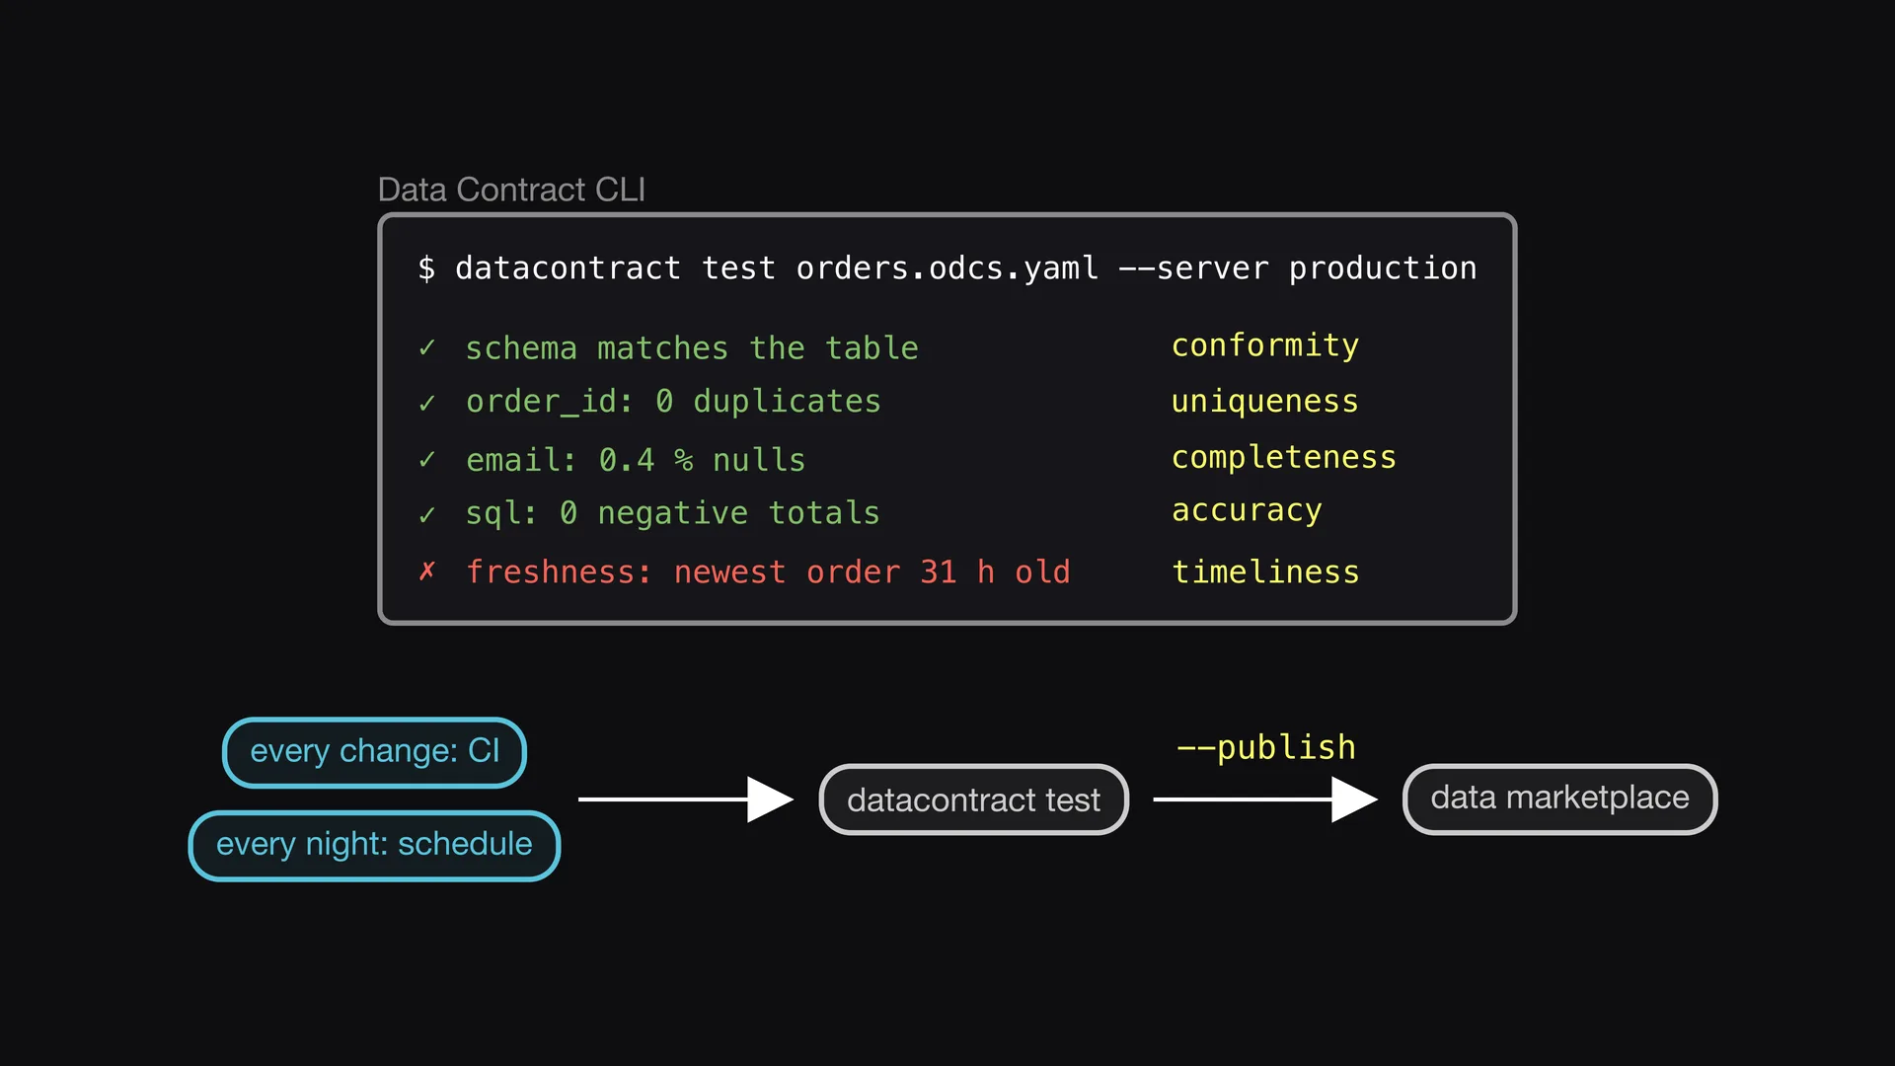Viewport: 1895px width, 1066px height.
Task: Click the red X beside freshness
Action: [426, 571]
